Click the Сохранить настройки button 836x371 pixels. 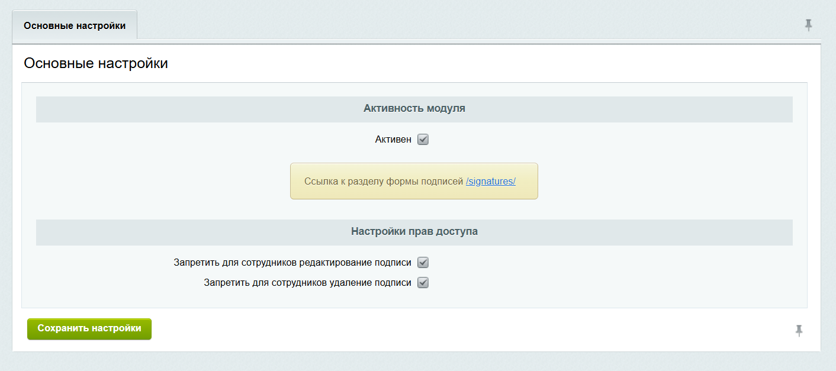point(89,329)
